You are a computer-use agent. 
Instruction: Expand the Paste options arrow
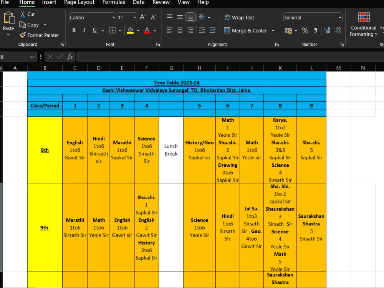(8, 35)
